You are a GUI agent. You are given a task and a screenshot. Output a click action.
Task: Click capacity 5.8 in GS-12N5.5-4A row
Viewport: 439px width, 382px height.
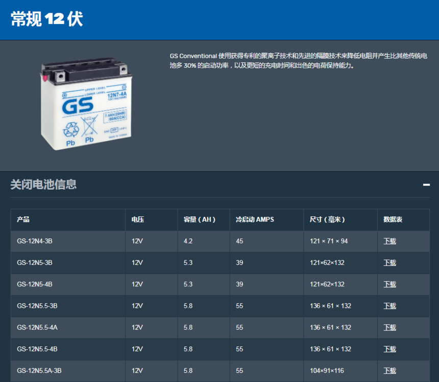(x=188, y=327)
